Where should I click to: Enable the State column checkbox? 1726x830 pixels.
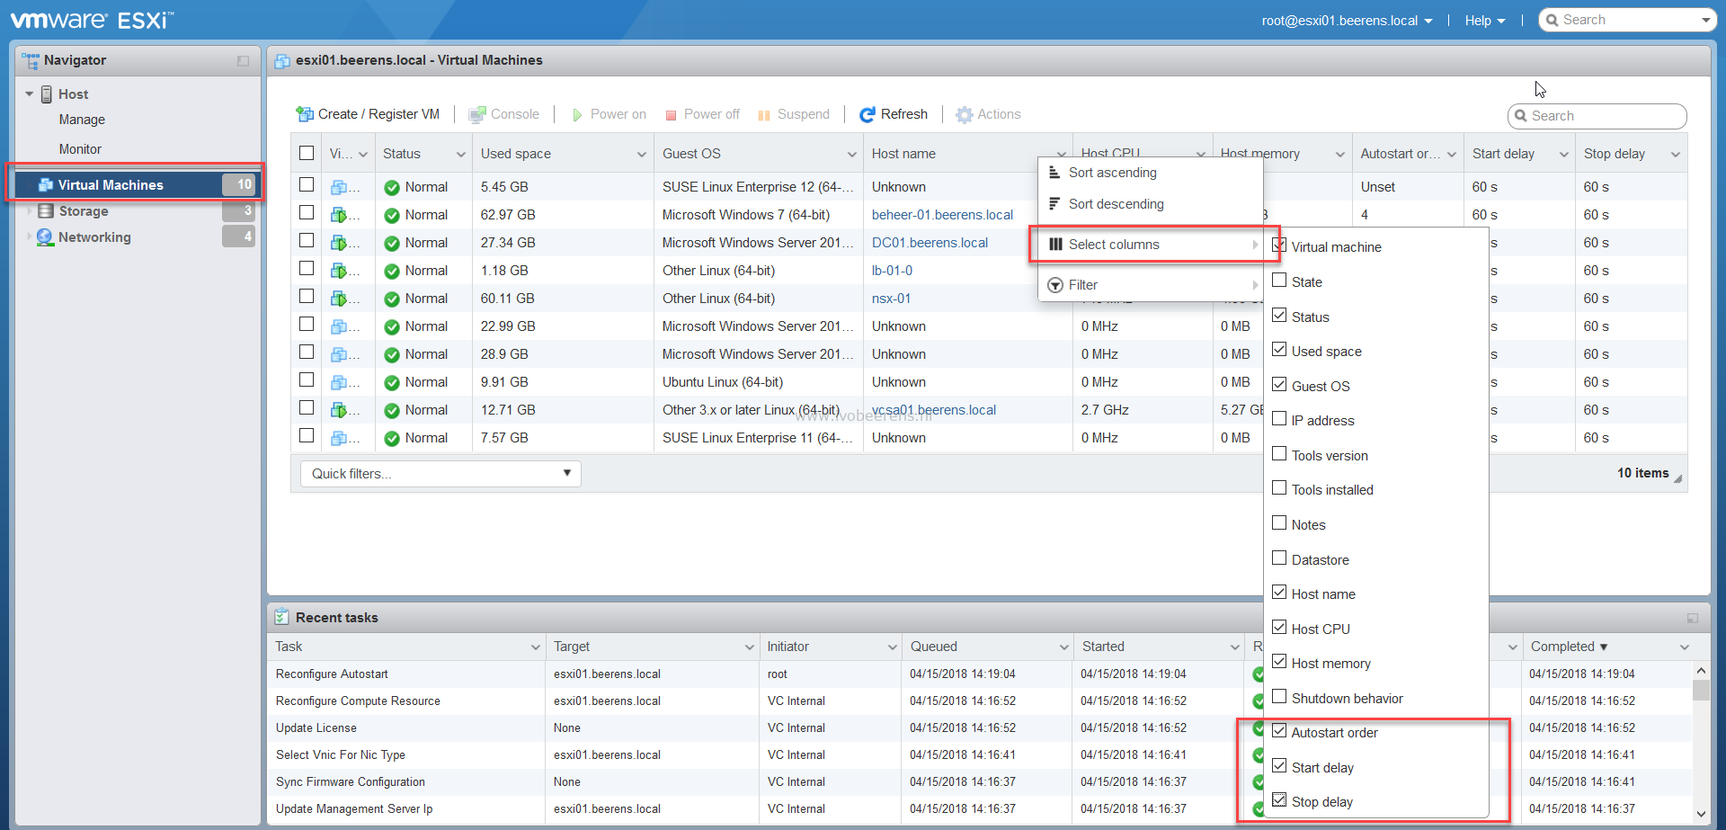coord(1279,280)
